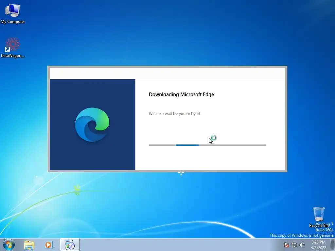The width and height of the screenshot is (335, 251).
Task: Open Action Center flag in tray
Action: (x=286, y=245)
